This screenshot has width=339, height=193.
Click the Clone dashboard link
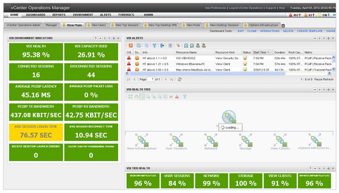pyautogui.click(x=252, y=31)
